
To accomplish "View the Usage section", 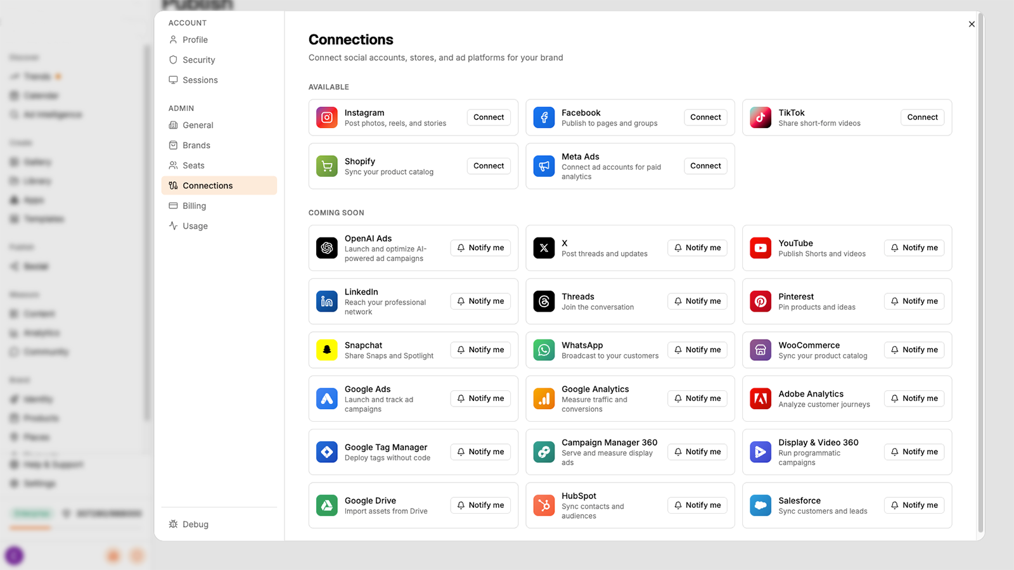I will 219,226.
